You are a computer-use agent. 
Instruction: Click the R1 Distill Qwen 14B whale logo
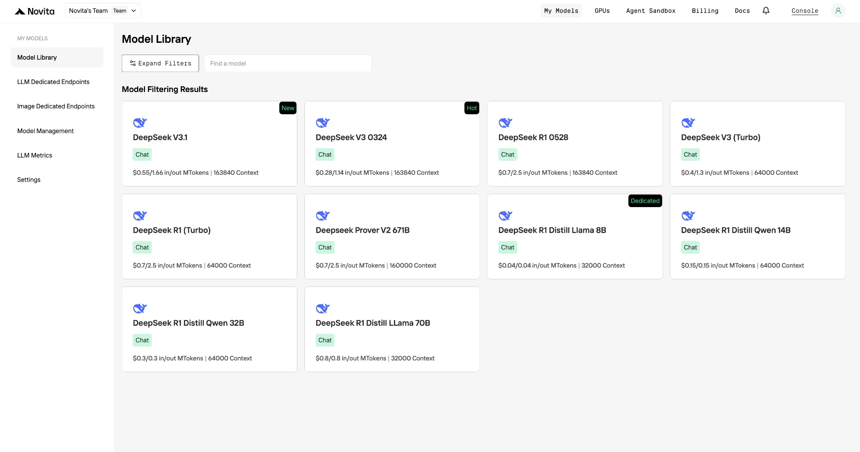(x=688, y=215)
